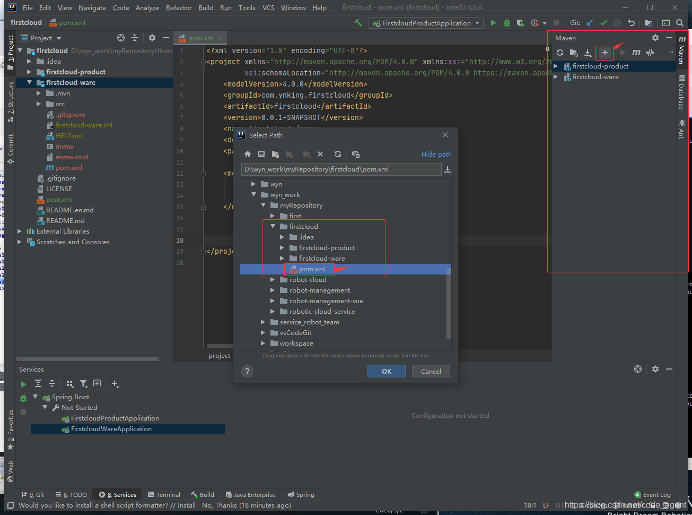This screenshot has height=515, width=692.
Task: Open the Navigate menu
Action: (x=92, y=7)
